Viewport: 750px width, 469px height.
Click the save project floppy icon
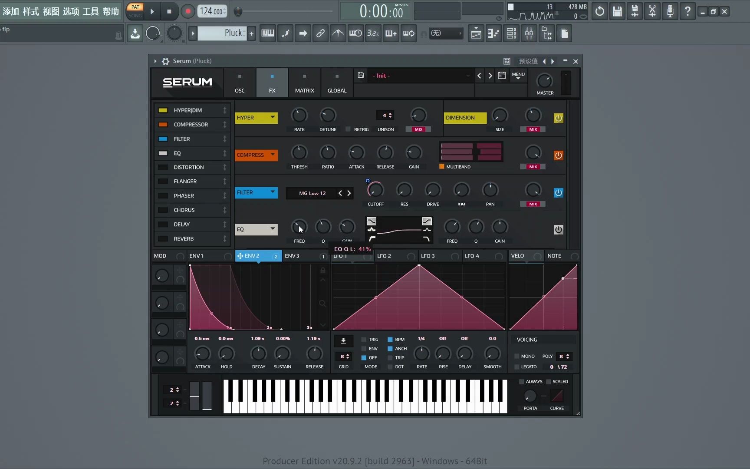[x=617, y=11]
